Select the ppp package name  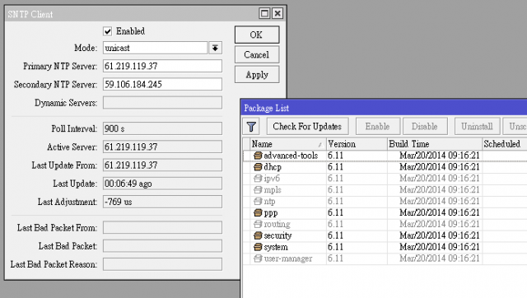click(271, 213)
